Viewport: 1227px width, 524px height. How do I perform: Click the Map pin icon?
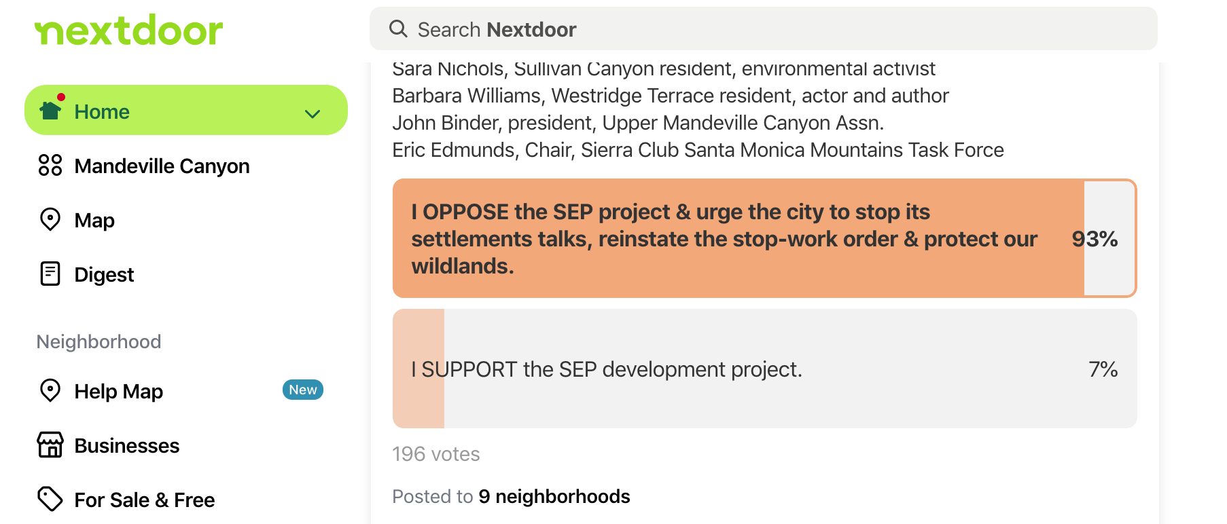coord(50,219)
